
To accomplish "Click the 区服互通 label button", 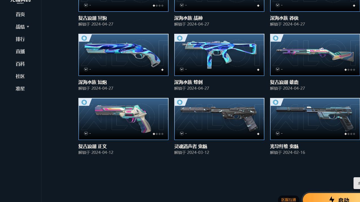I will click(x=289, y=199).
